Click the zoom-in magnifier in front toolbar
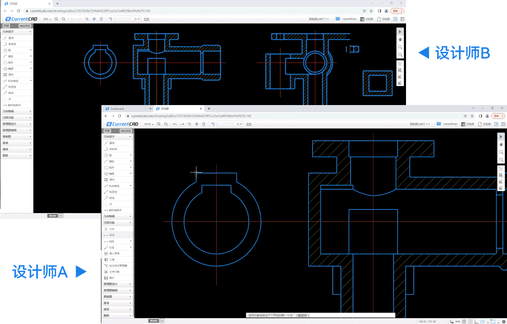507x324 pixels. click(159, 124)
